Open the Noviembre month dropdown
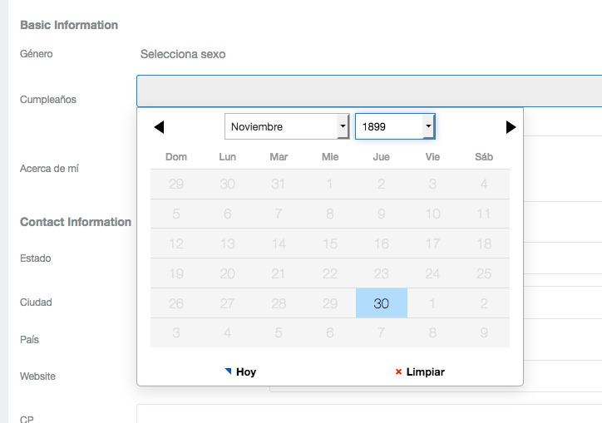Image resolution: width=602 pixels, height=423 pixels. 287,126
